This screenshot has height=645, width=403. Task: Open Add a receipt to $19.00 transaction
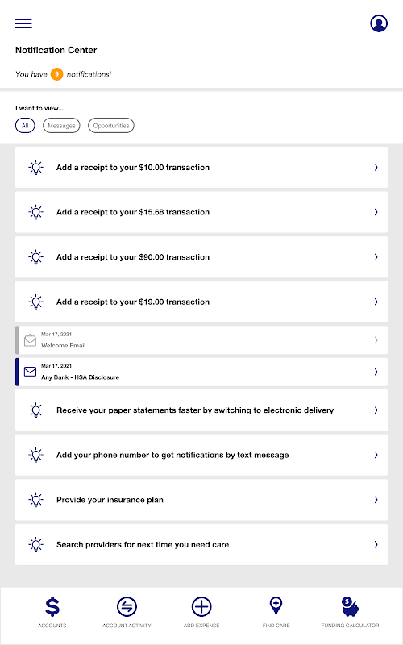click(201, 302)
